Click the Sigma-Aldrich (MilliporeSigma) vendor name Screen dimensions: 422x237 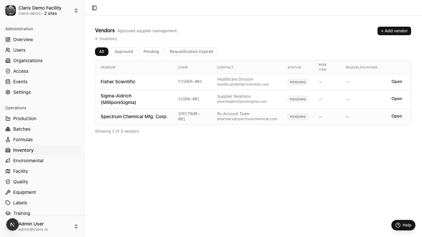click(118, 99)
